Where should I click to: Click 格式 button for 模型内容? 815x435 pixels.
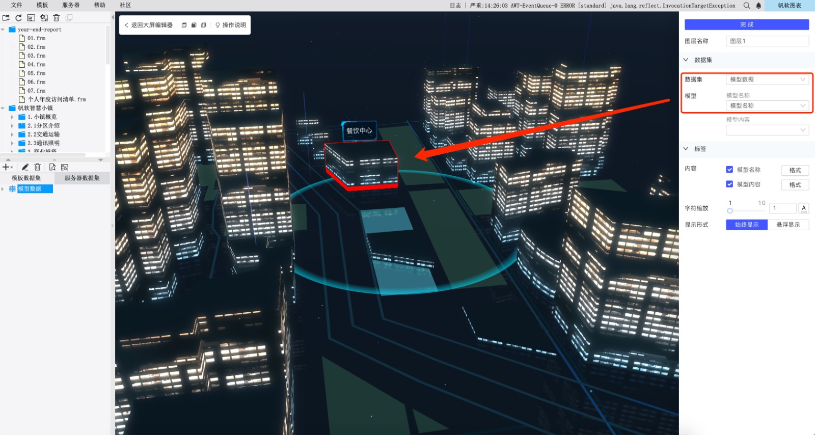point(795,185)
